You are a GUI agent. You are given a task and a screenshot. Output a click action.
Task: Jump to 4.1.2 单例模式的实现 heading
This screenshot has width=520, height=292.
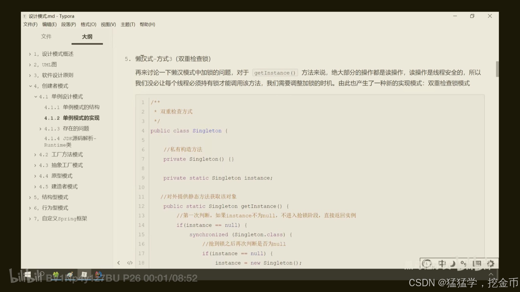(72, 118)
